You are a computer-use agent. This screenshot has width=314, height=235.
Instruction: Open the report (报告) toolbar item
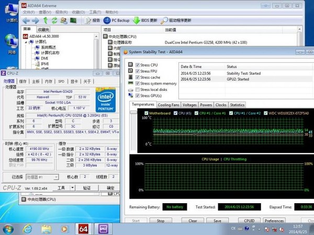[92, 20]
